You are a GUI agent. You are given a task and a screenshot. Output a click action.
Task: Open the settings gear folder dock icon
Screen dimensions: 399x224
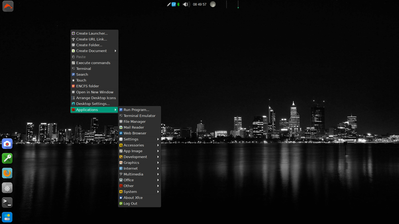(7, 188)
